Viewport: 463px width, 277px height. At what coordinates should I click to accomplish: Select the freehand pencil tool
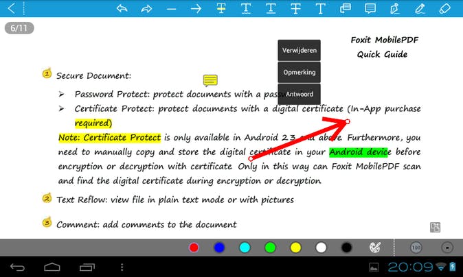[420, 8]
